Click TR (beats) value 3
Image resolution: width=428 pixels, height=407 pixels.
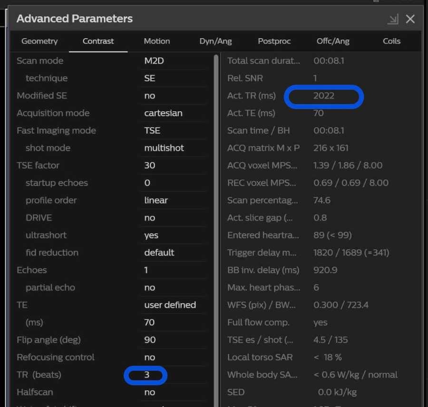pos(146,375)
